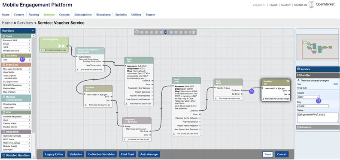Click the zoom in plus icon
Viewport: 340px width, 160px height.
pyautogui.click(x=194, y=32)
